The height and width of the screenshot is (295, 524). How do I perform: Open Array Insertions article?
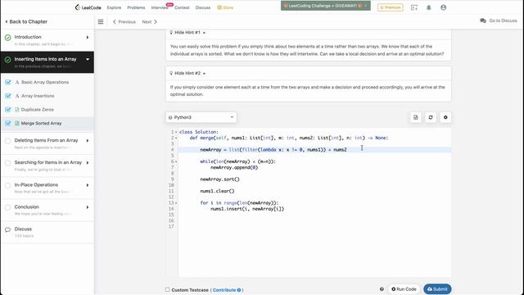click(x=38, y=96)
